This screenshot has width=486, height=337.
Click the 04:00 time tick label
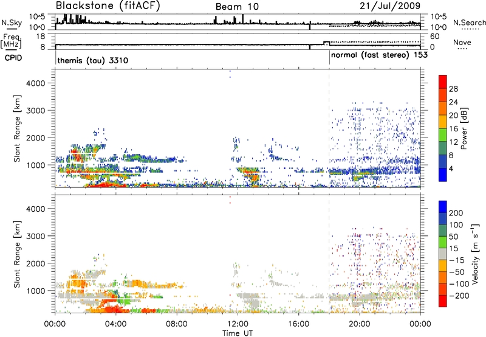(115, 324)
